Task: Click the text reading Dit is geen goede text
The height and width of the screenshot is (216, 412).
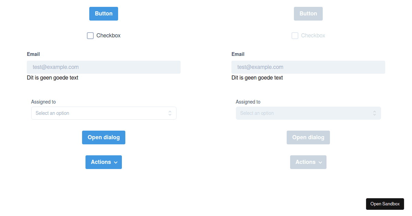Action: (x=53, y=77)
